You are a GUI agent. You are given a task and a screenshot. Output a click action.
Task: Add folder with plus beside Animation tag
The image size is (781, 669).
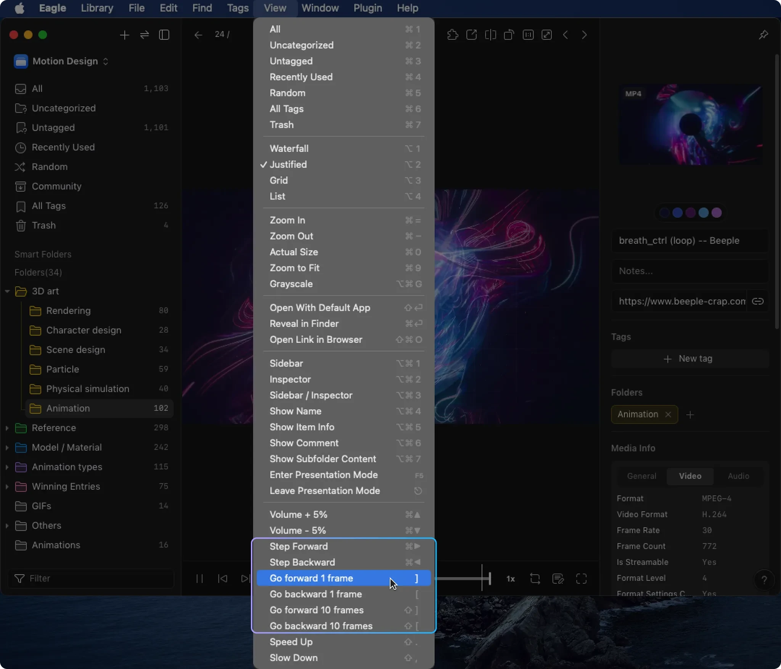point(690,415)
